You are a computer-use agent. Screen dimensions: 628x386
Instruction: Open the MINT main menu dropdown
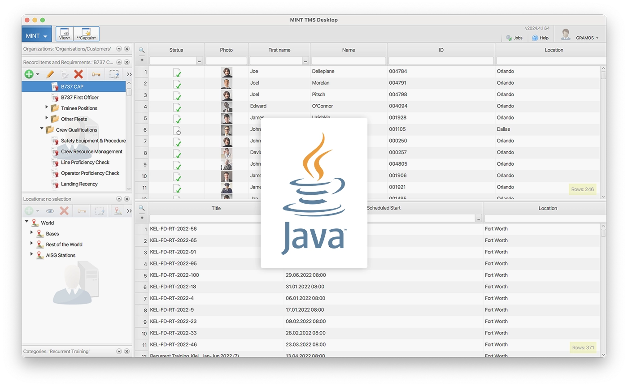pyautogui.click(x=37, y=35)
